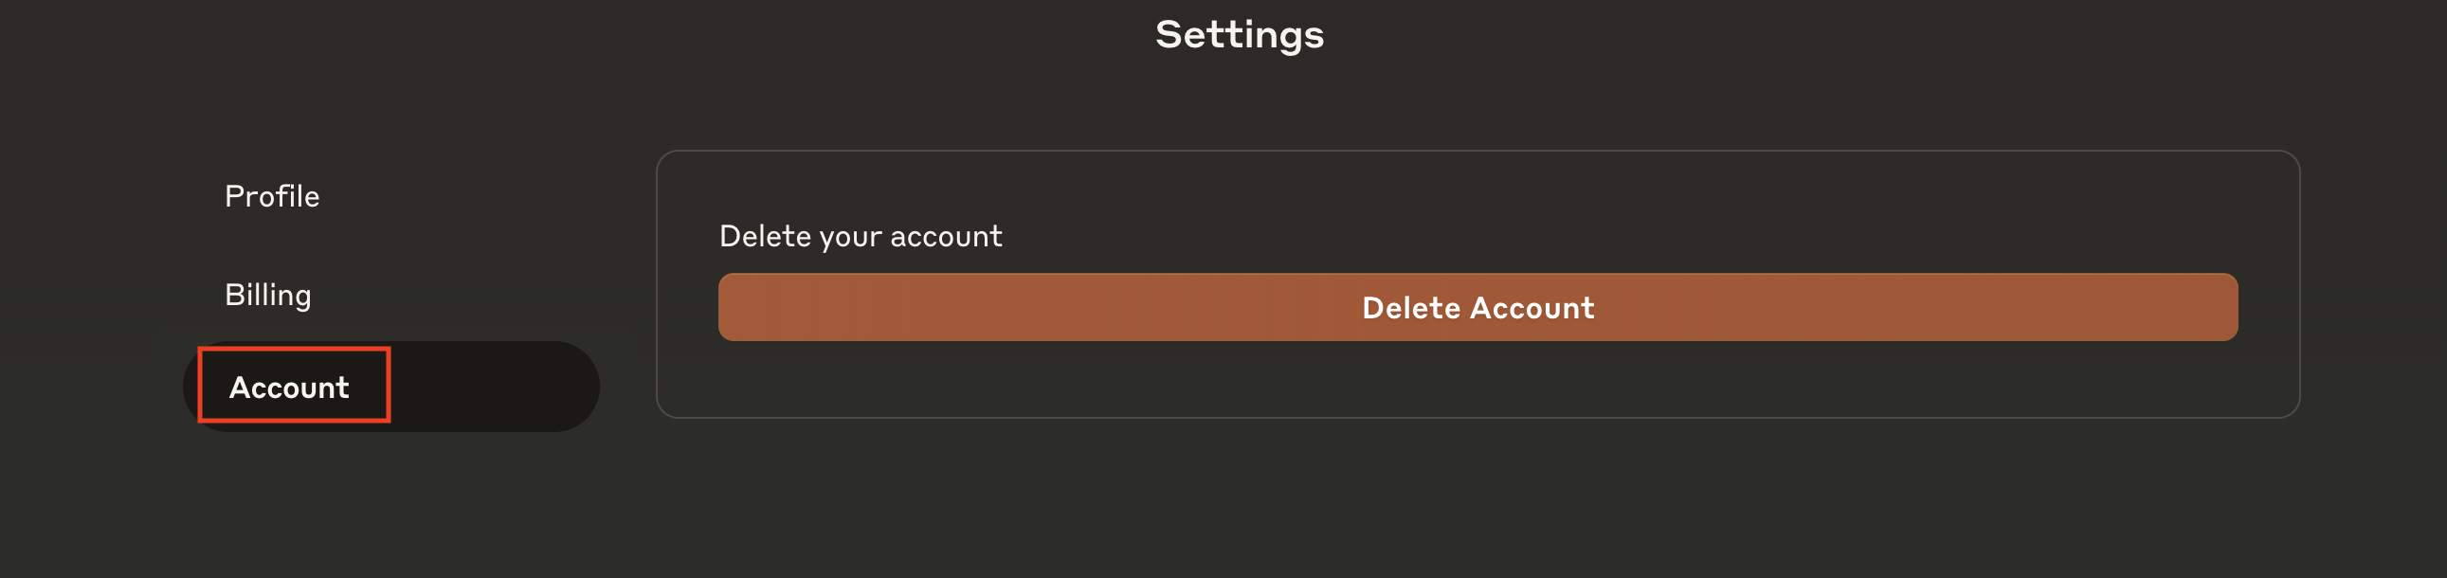Click the 'Delete your account' label
Image resolution: width=2447 pixels, height=578 pixels.
point(860,236)
